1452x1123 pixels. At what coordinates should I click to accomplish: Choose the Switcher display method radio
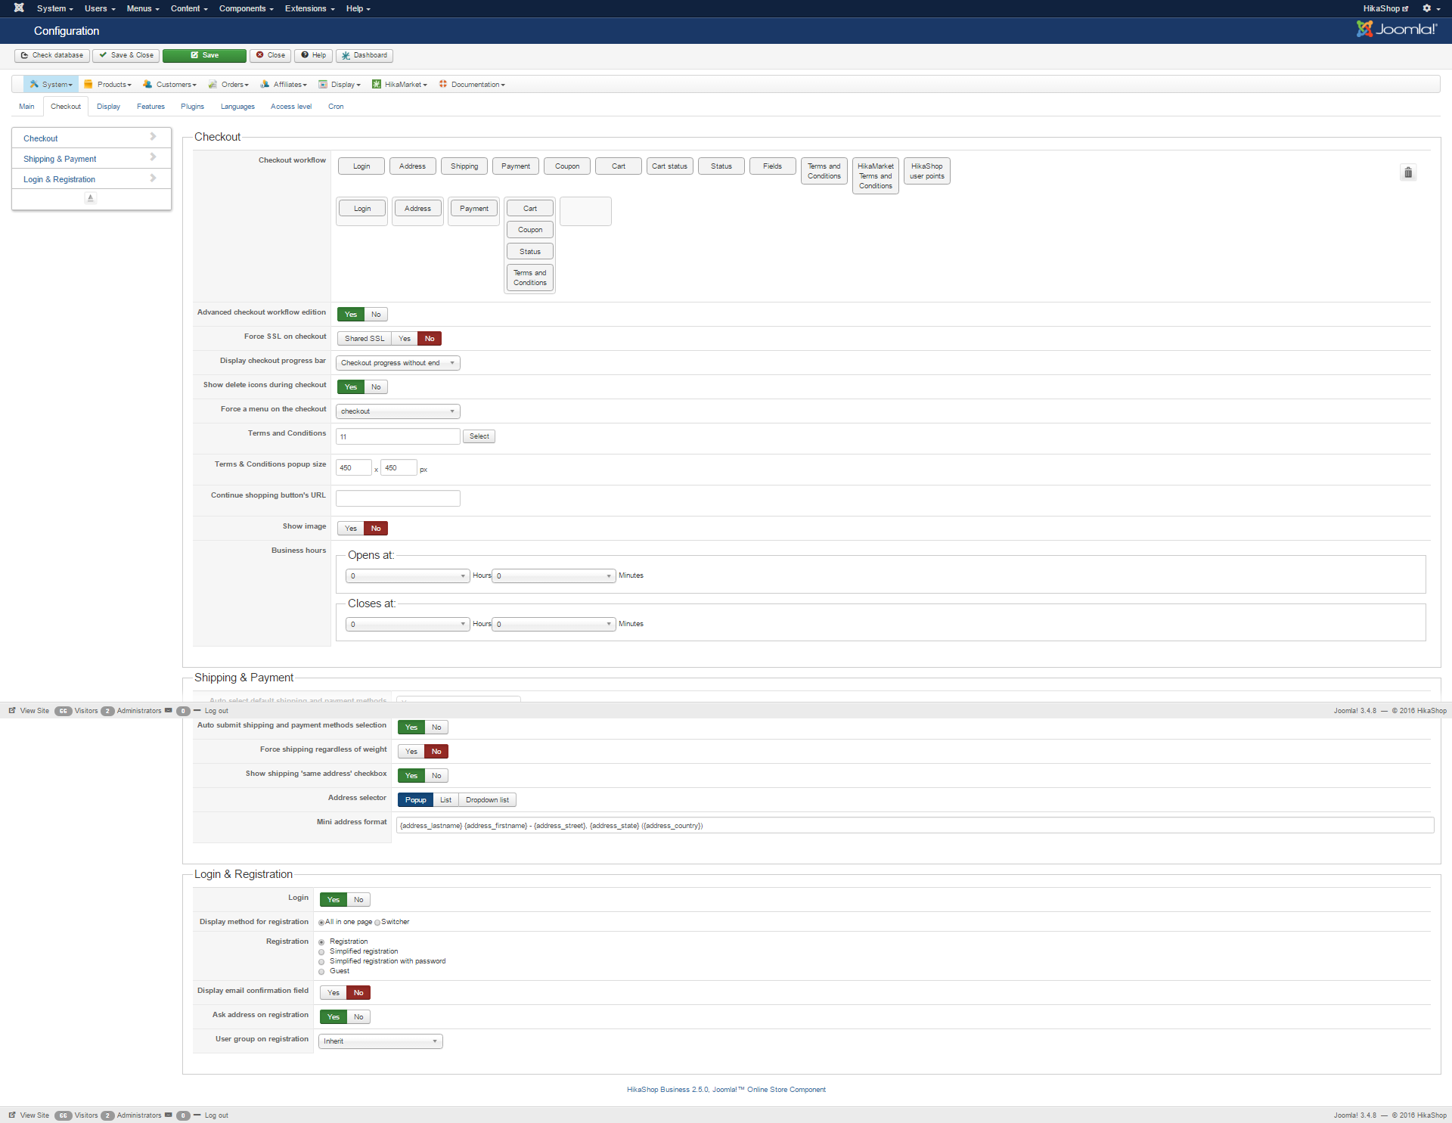(377, 923)
